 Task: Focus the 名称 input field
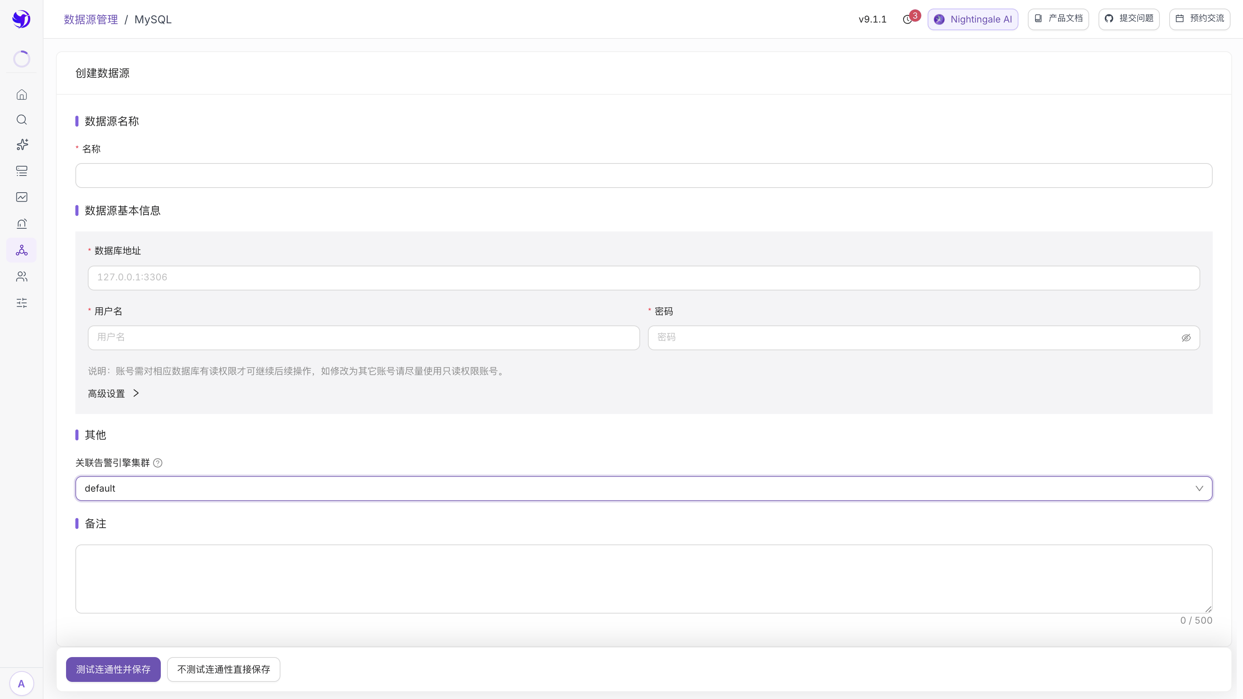(x=644, y=176)
